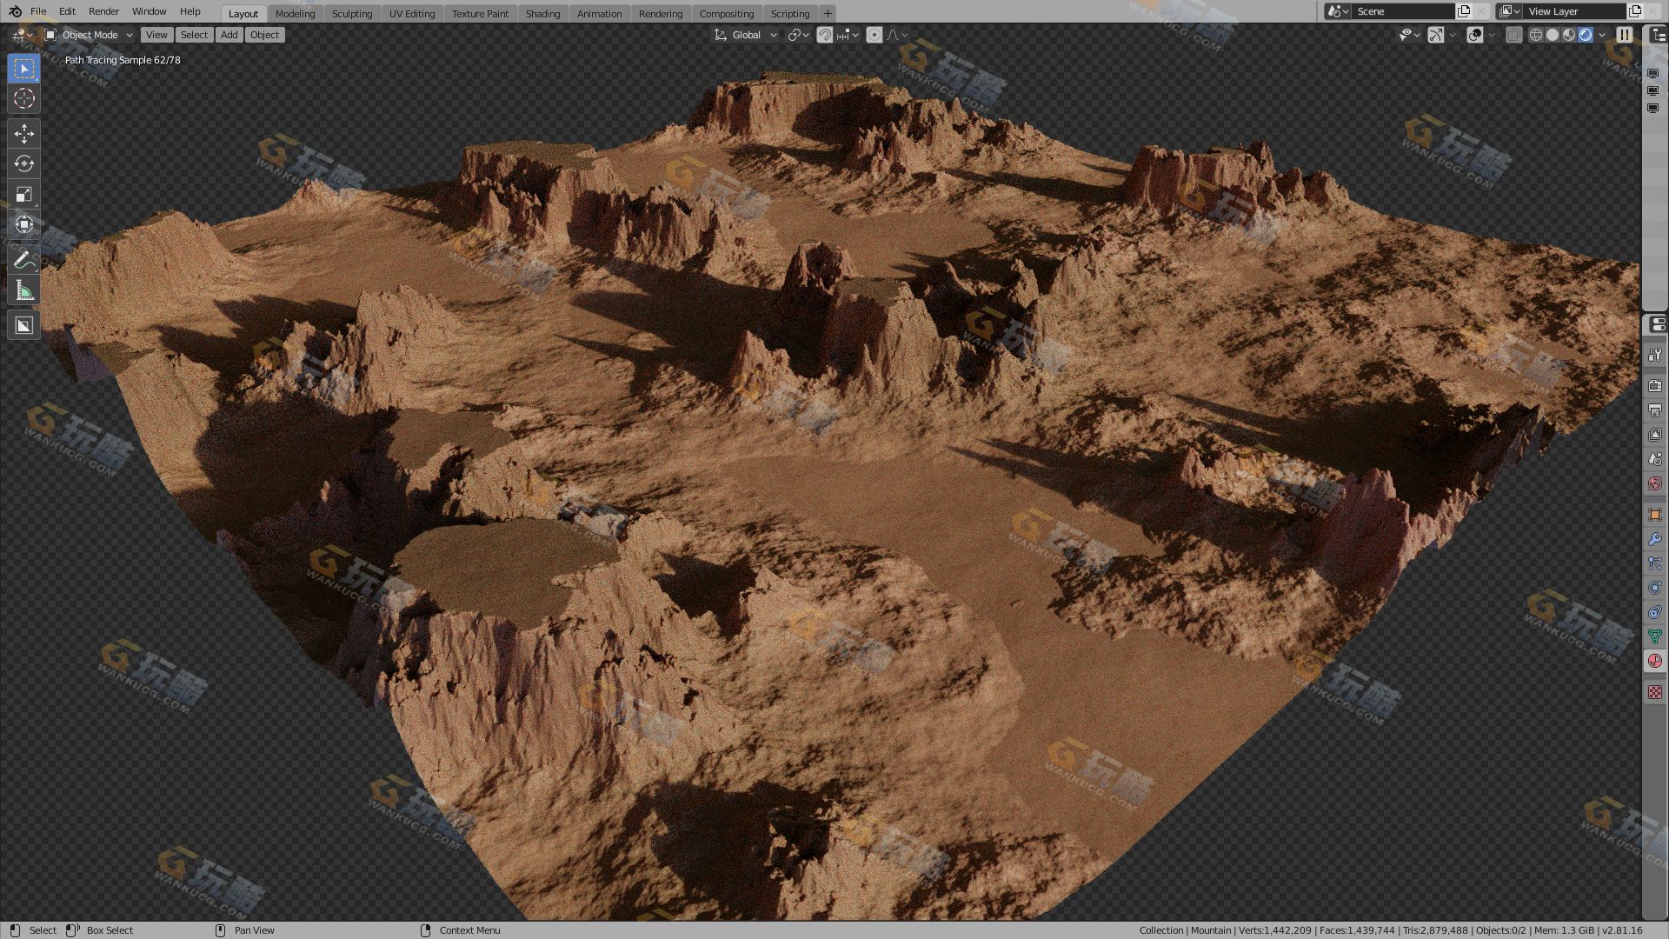Activate the Move tool

[24, 133]
